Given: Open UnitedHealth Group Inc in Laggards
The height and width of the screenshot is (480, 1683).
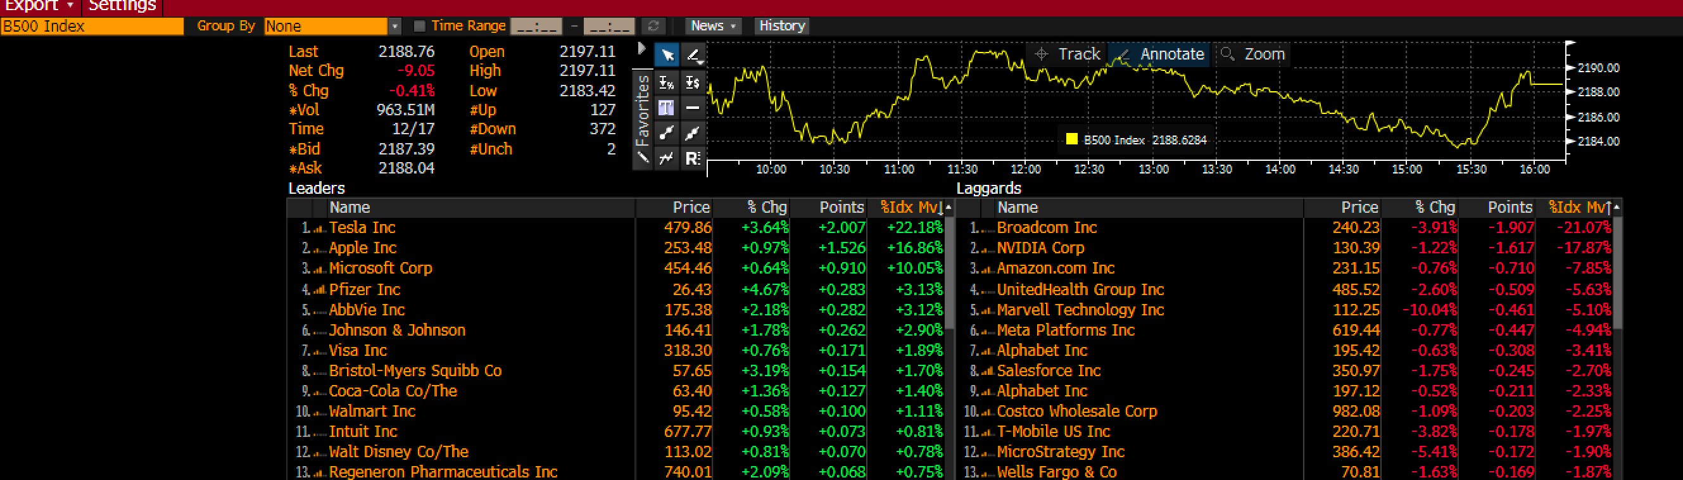Looking at the screenshot, I should [x=1080, y=290].
